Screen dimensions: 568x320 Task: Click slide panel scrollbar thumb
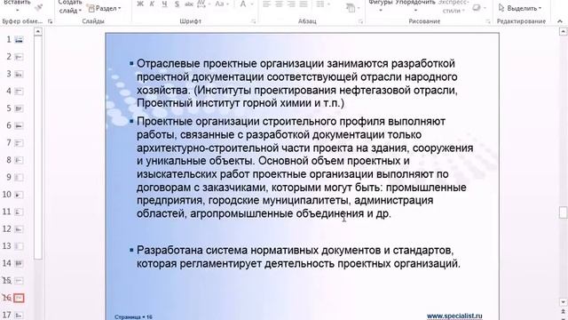coord(38,147)
